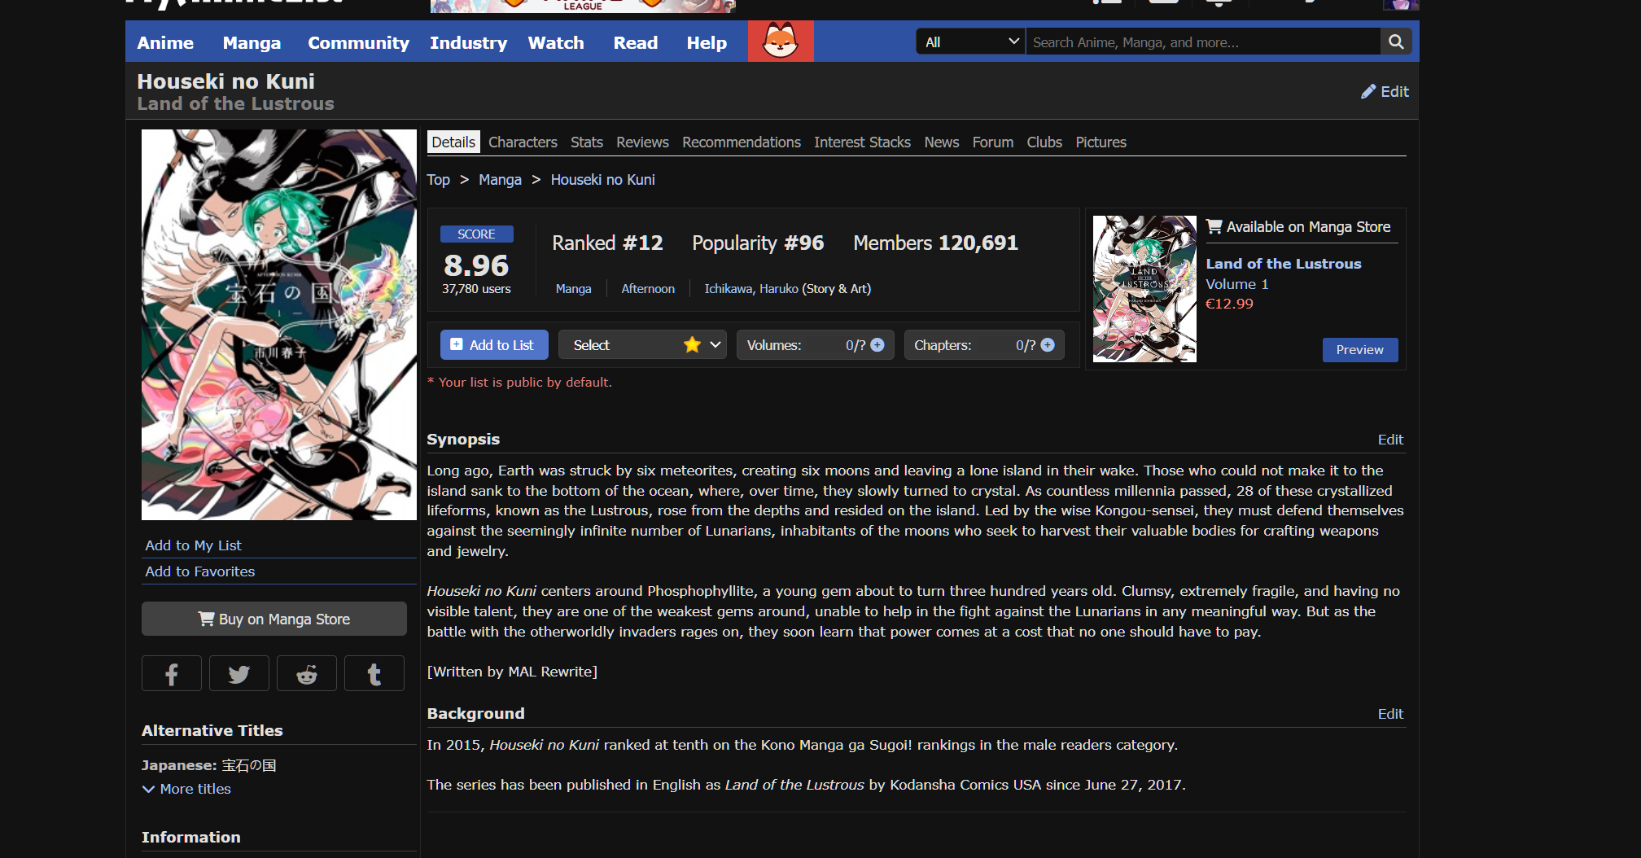The width and height of the screenshot is (1641, 858).
Task: Click the Manga Store volume cover thumbnail
Action: (1144, 289)
